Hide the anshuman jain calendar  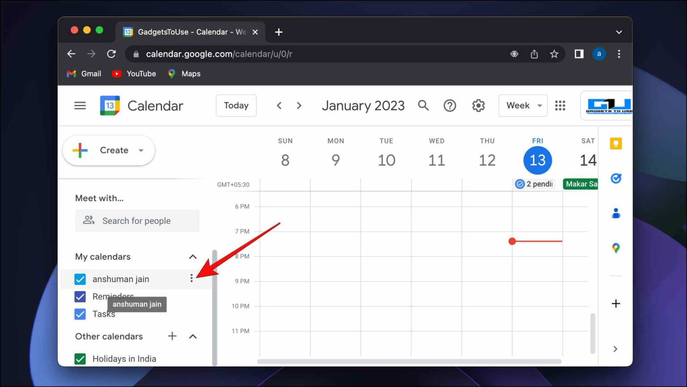coord(80,279)
